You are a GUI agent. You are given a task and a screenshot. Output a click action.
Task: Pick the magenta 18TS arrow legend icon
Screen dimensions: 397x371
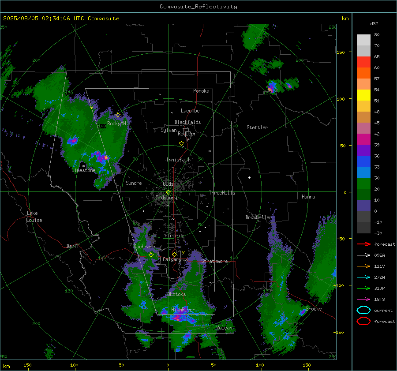coord(363,300)
